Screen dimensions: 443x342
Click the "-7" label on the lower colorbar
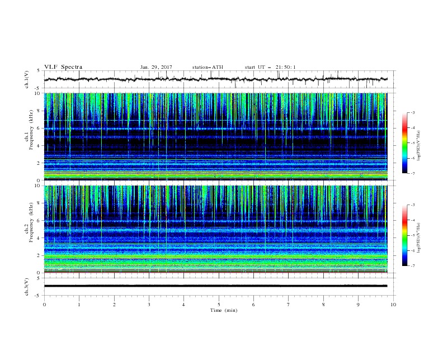(x=413, y=266)
